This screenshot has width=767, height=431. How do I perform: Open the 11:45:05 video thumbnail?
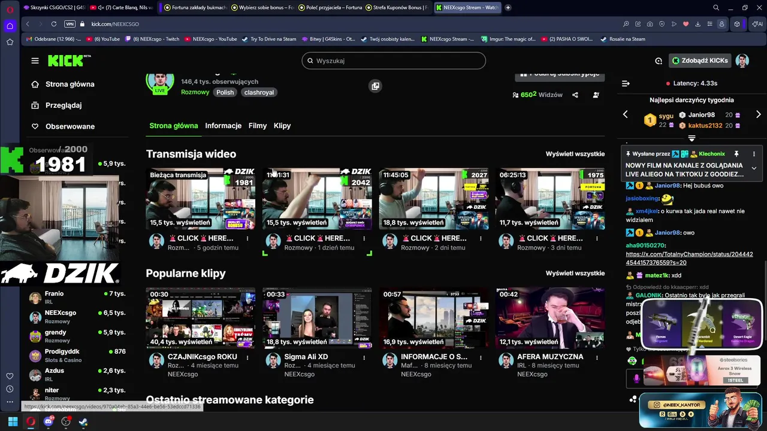click(434, 199)
